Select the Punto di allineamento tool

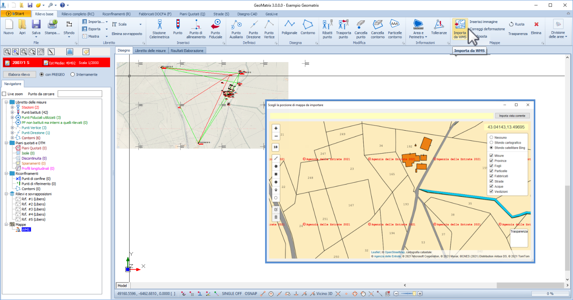tap(196, 29)
